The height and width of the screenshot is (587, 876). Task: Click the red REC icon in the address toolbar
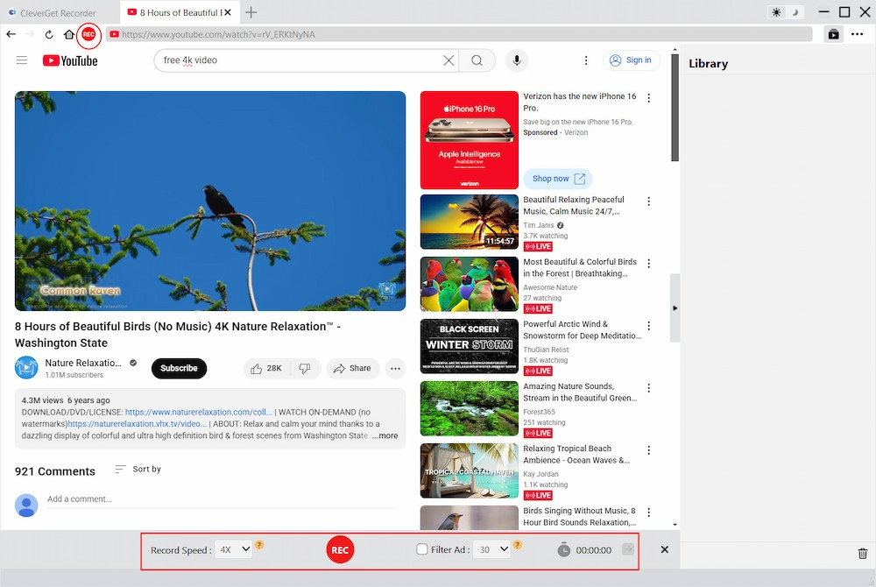(88, 35)
